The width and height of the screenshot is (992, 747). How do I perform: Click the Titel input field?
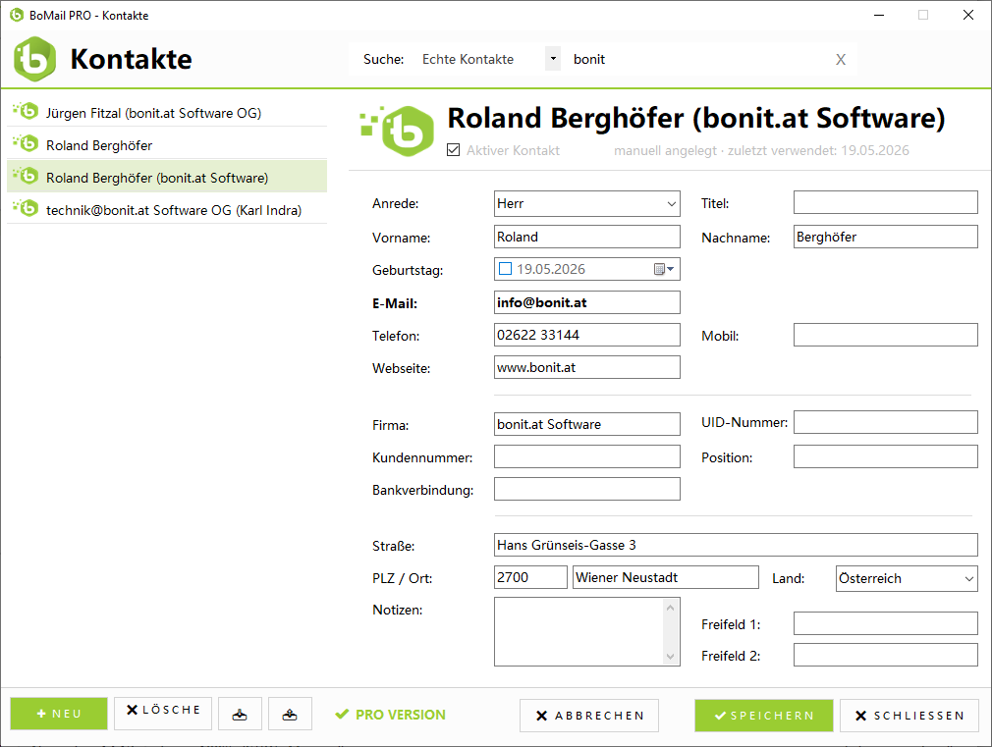click(886, 202)
